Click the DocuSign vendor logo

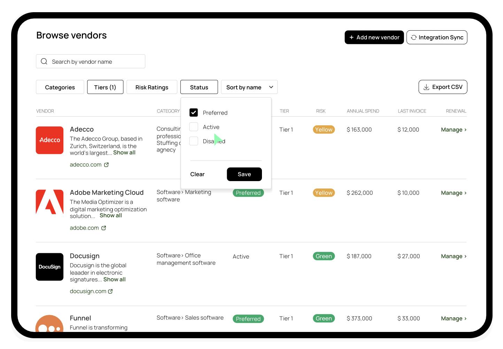pos(49,267)
